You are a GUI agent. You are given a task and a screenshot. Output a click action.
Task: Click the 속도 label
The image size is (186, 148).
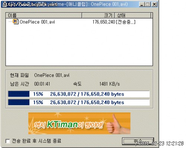pos(77,84)
